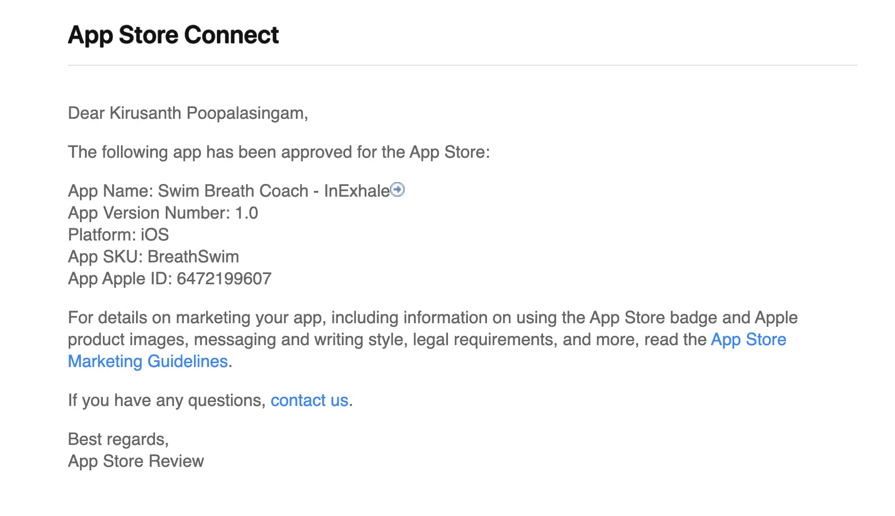Screen dimensions: 895x516
Task: Click the 'Marketing Guidelines' wrapped link text
Action: click(x=148, y=361)
